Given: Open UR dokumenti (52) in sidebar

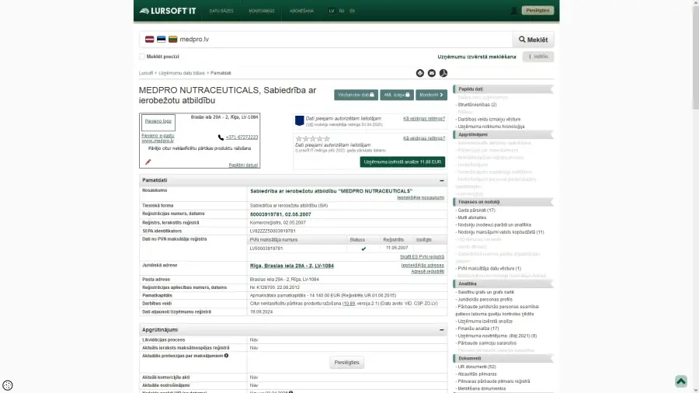Looking at the screenshot, I should point(477,367).
